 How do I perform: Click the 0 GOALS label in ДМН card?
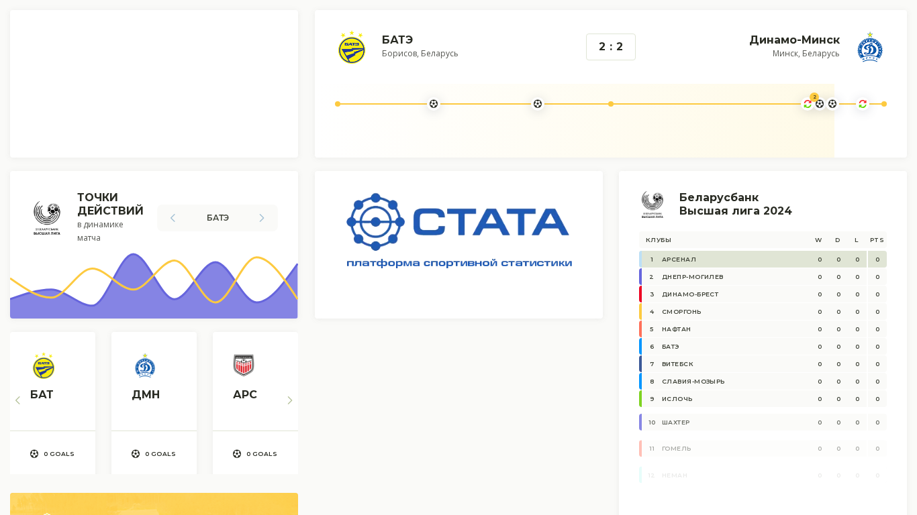coord(160,454)
